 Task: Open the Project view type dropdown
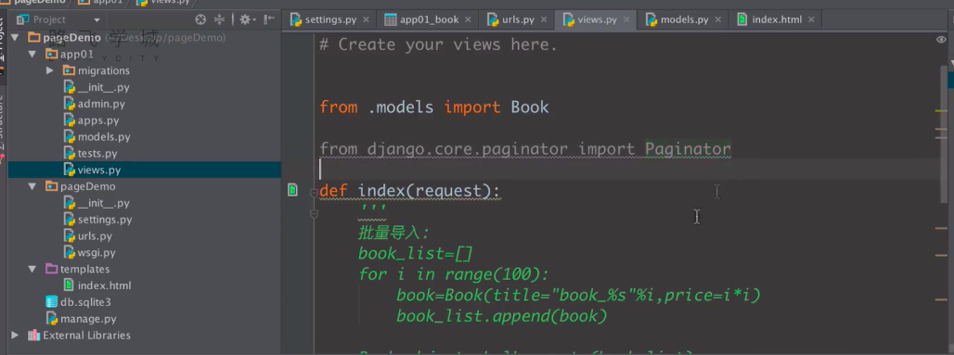coord(97,20)
